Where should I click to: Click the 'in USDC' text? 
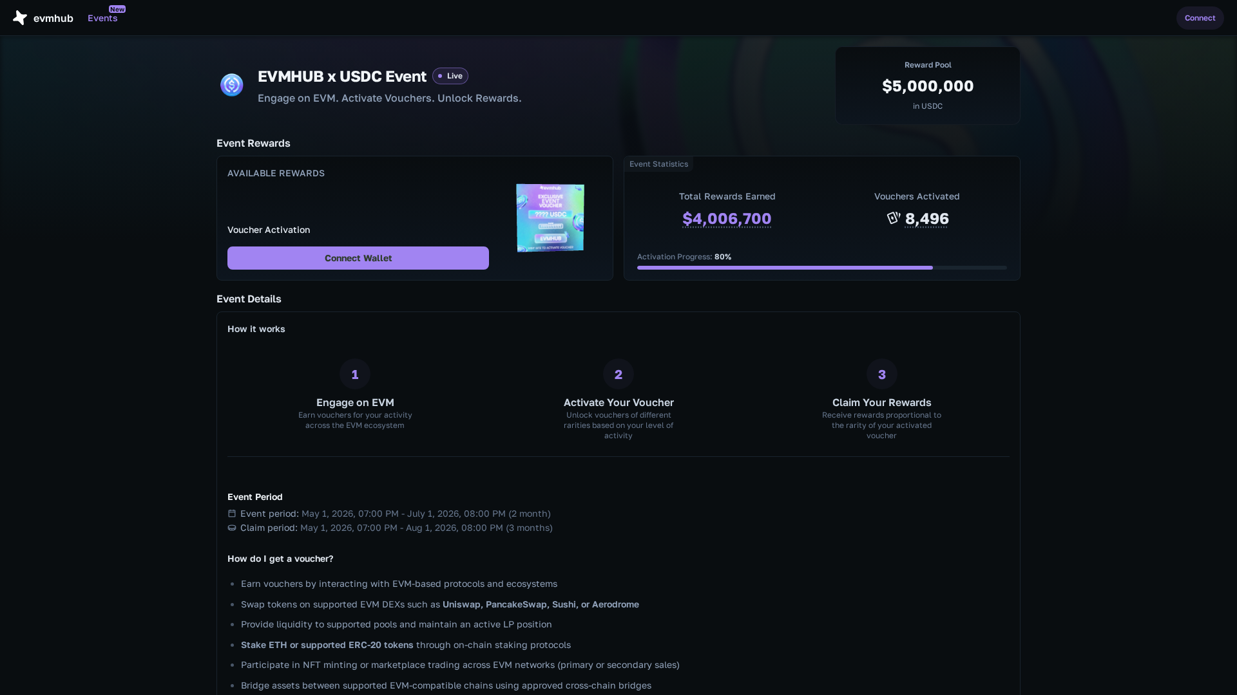(928, 106)
